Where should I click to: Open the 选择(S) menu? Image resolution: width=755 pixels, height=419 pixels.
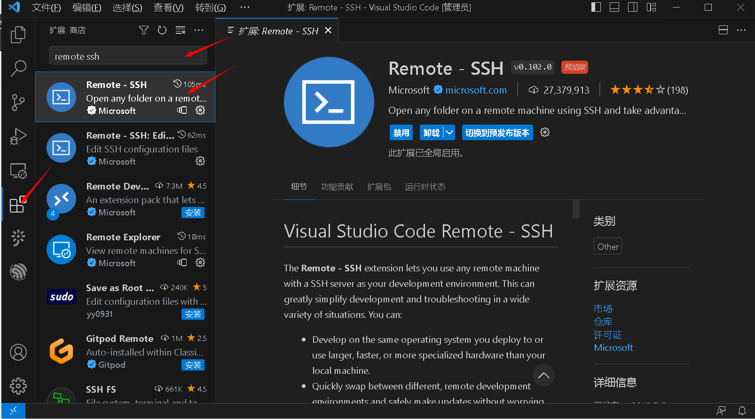[127, 8]
